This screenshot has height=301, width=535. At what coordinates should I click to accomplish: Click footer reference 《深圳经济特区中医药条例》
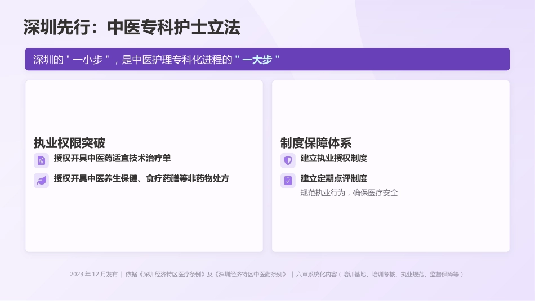251,274
